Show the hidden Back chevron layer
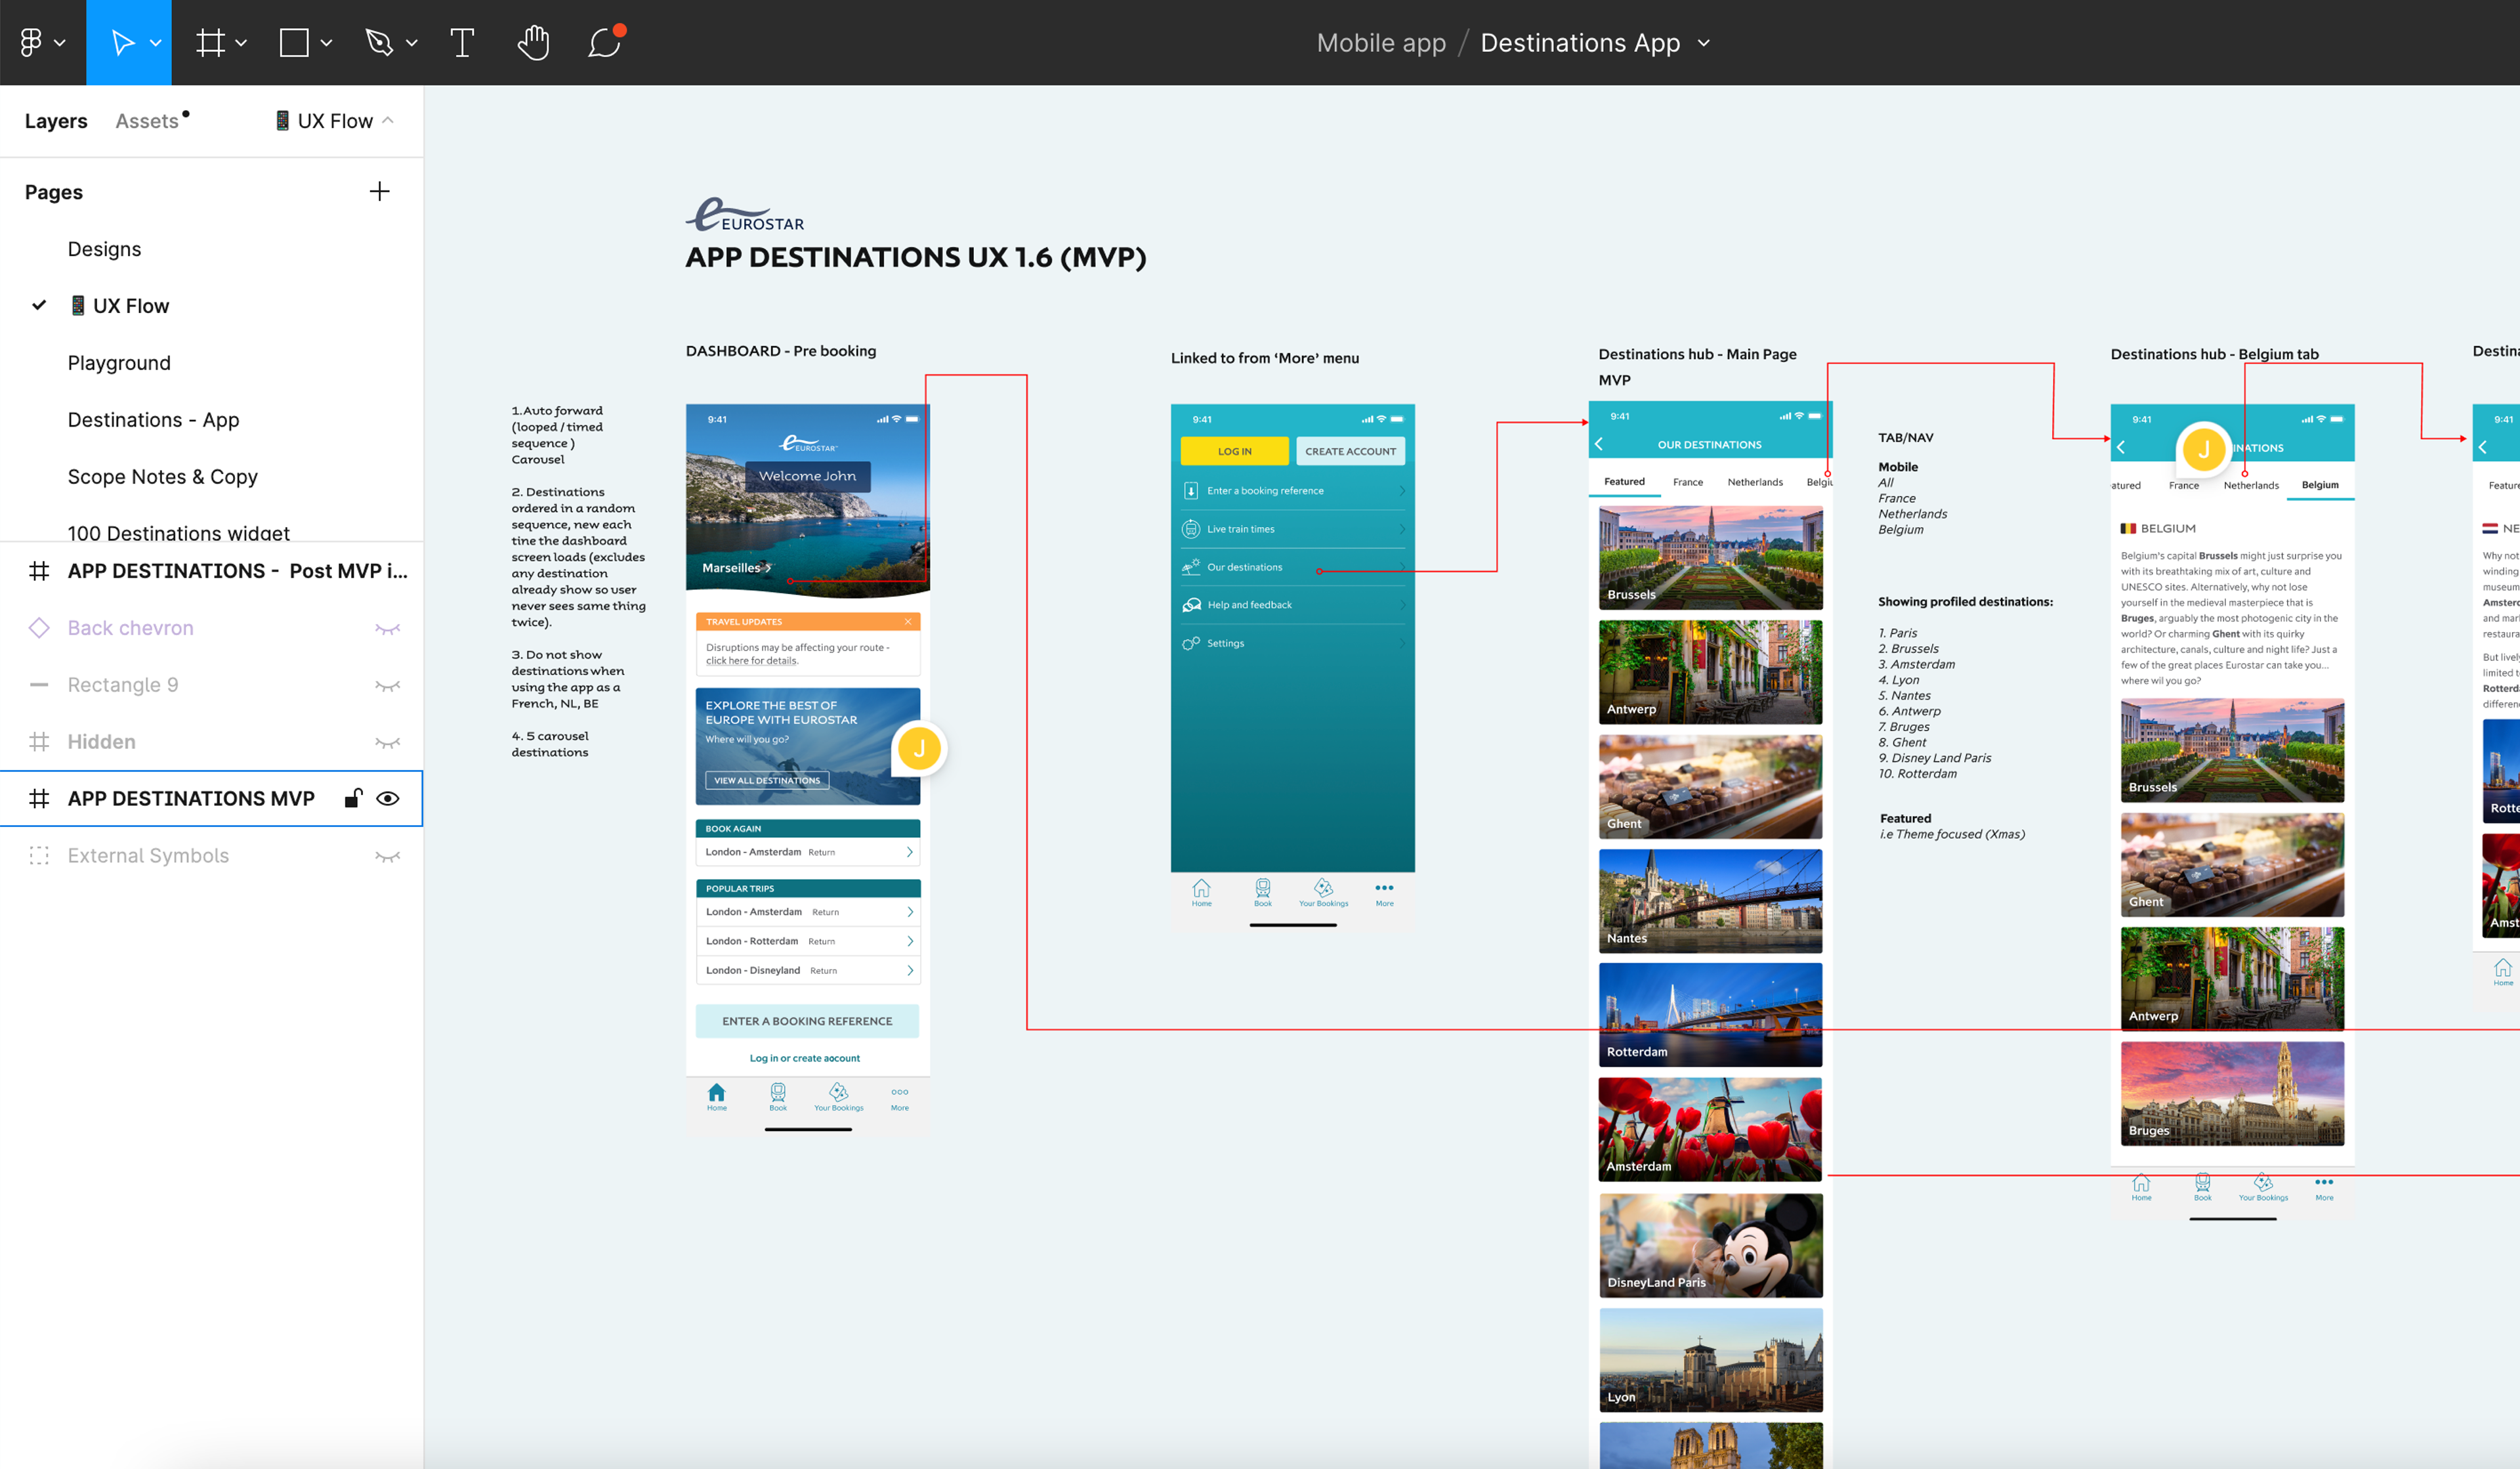 tap(388, 628)
